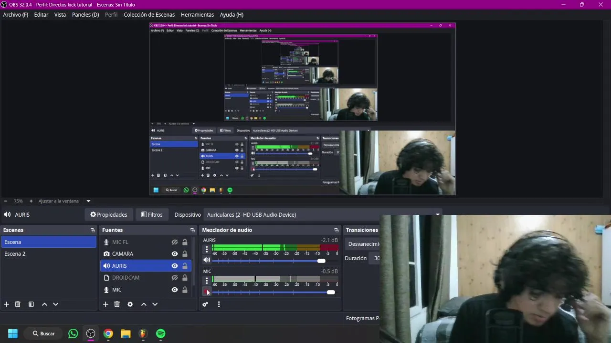Toggle lock on MIC source
The image size is (611, 343).
click(x=185, y=290)
